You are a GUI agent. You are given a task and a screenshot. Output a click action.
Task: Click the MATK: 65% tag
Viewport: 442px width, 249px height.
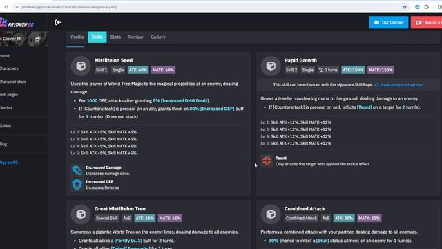click(x=170, y=219)
